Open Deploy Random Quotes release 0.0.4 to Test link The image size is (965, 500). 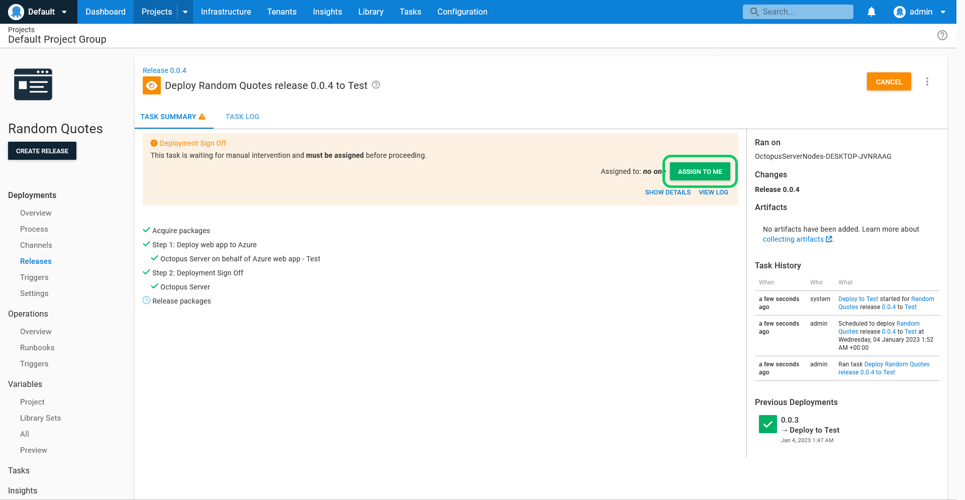884,368
